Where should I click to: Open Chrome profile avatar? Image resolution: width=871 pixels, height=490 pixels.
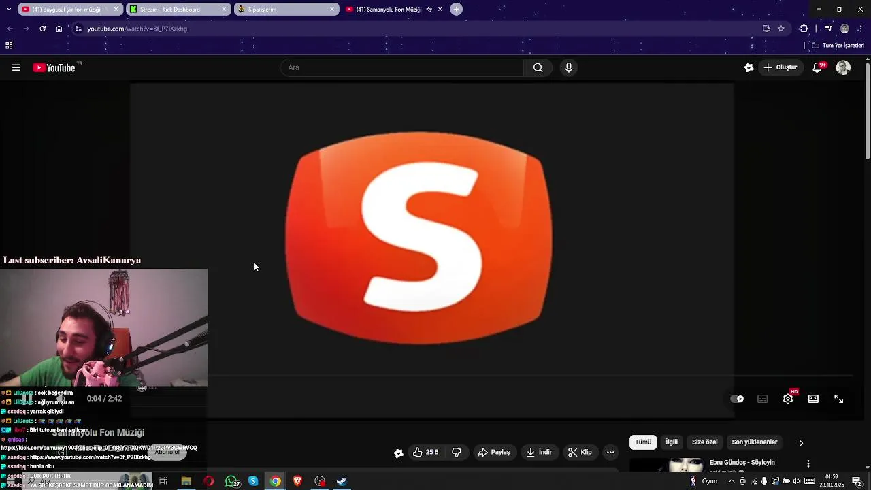coord(844,29)
